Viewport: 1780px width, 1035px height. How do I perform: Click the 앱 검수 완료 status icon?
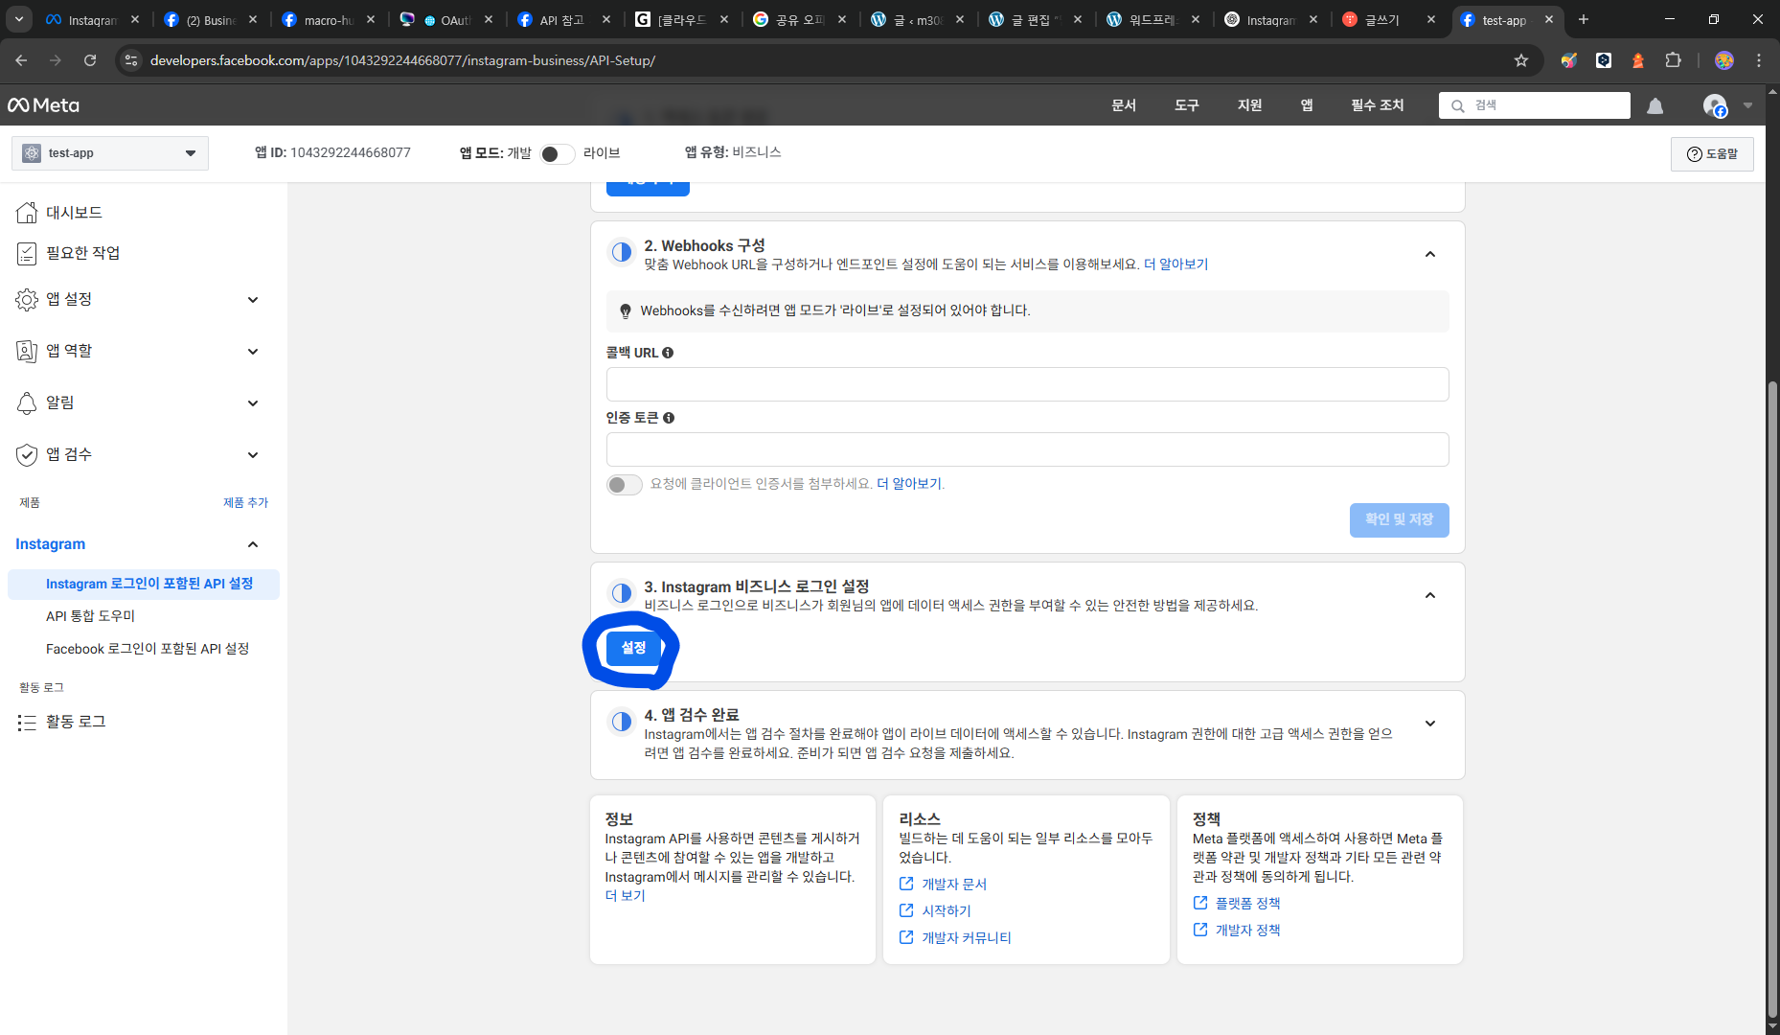pyautogui.click(x=622, y=722)
